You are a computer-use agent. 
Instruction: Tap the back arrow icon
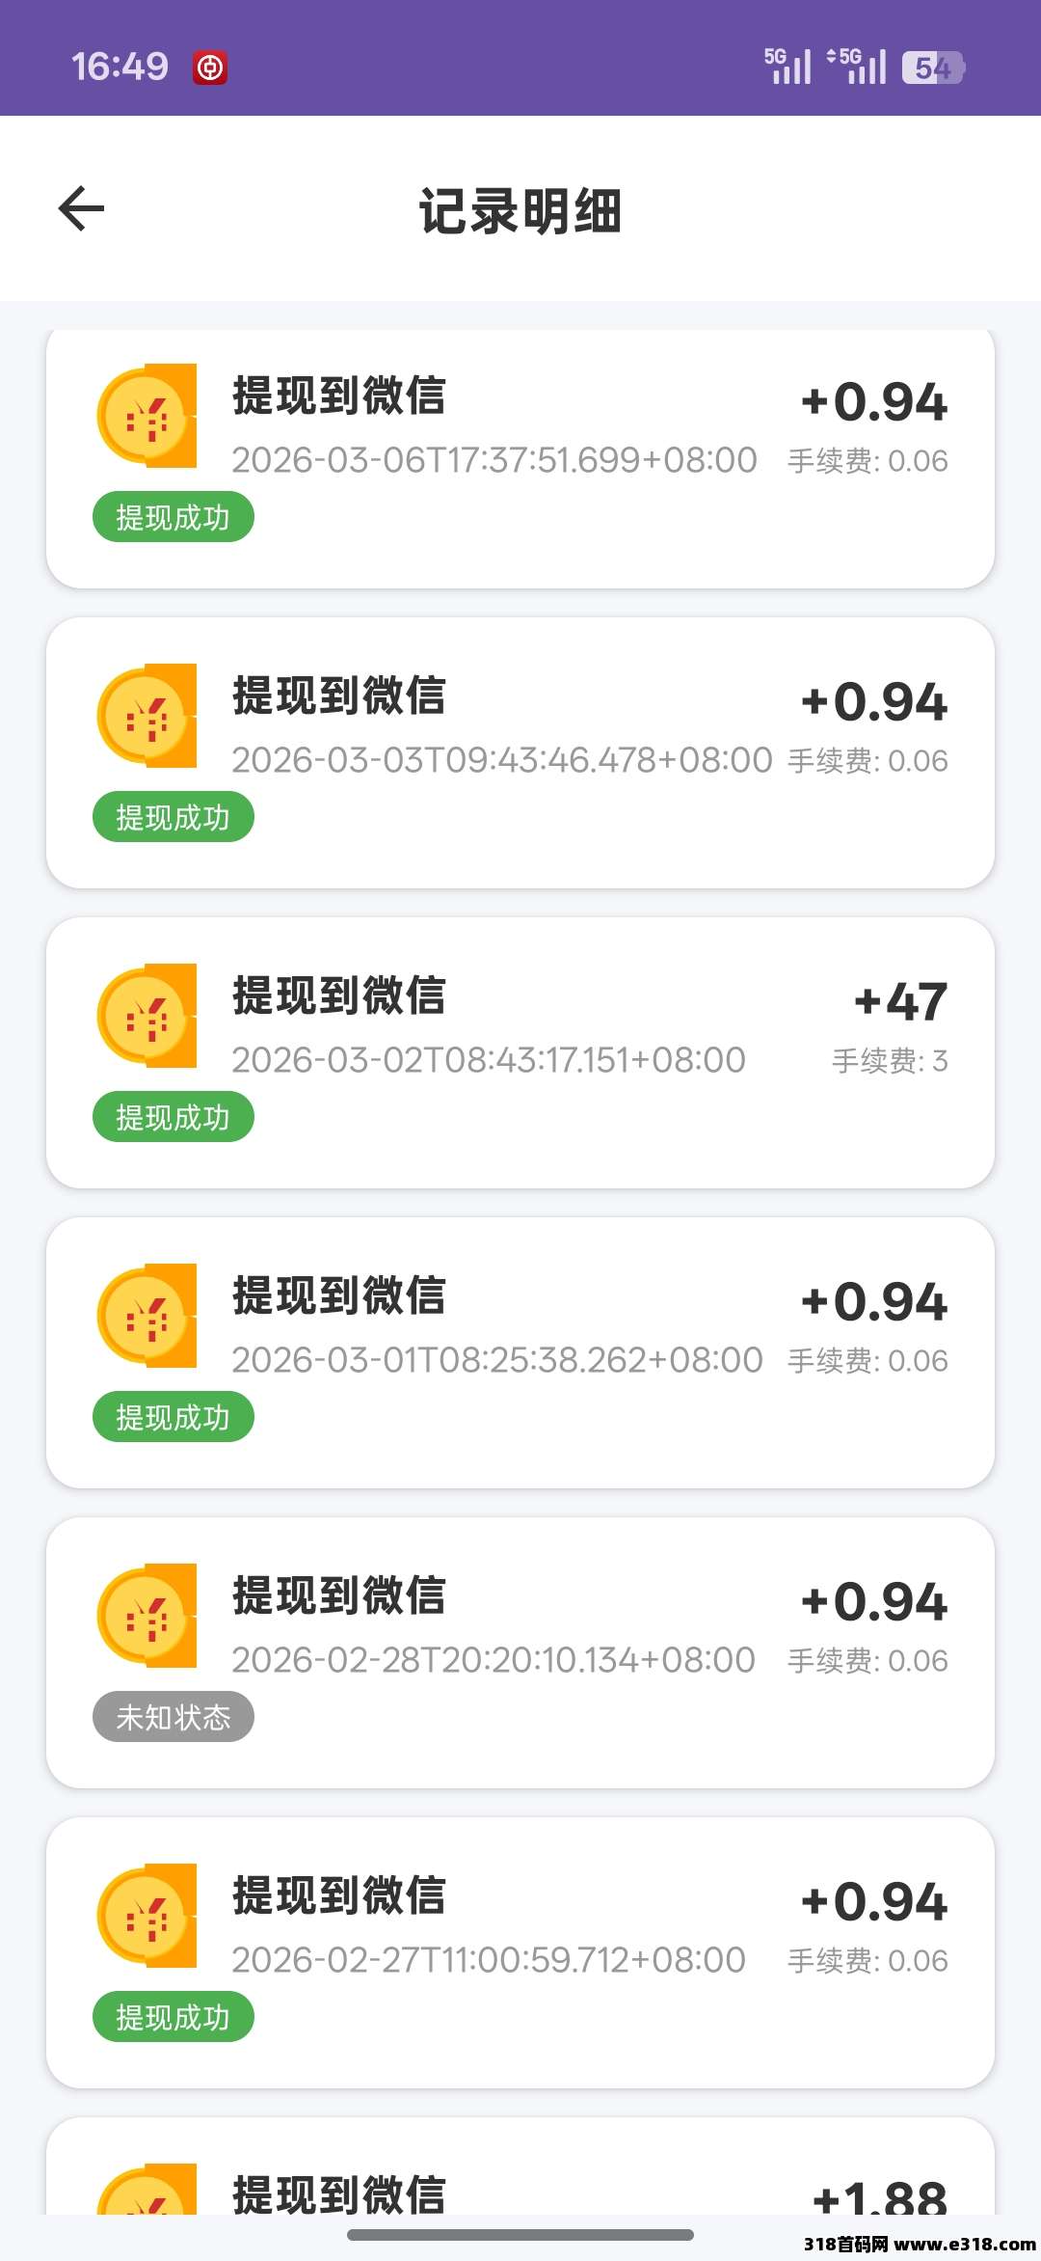pyautogui.click(x=81, y=208)
